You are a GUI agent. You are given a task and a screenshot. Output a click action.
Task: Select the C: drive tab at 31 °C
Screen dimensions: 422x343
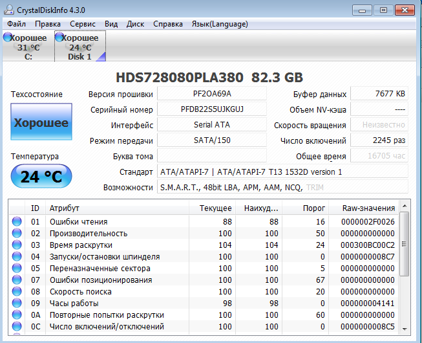click(x=28, y=47)
